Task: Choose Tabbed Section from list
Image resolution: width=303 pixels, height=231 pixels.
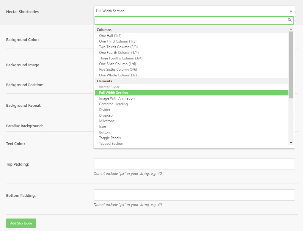Action: pyautogui.click(x=111, y=144)
